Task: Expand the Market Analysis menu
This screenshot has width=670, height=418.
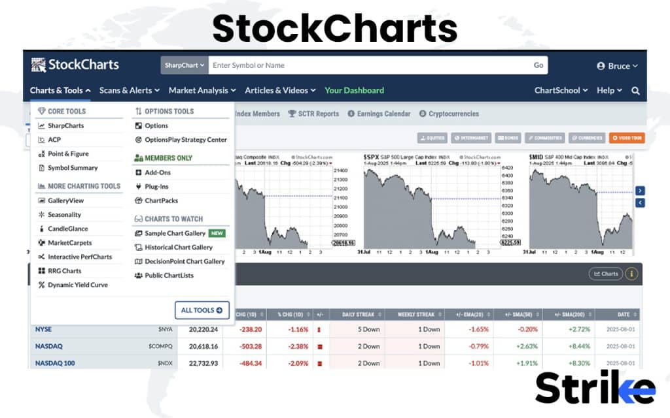Action: point(202,90)
